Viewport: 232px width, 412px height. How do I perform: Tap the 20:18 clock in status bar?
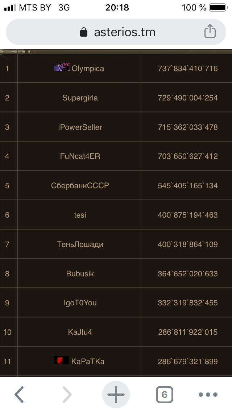coord(117,8)
